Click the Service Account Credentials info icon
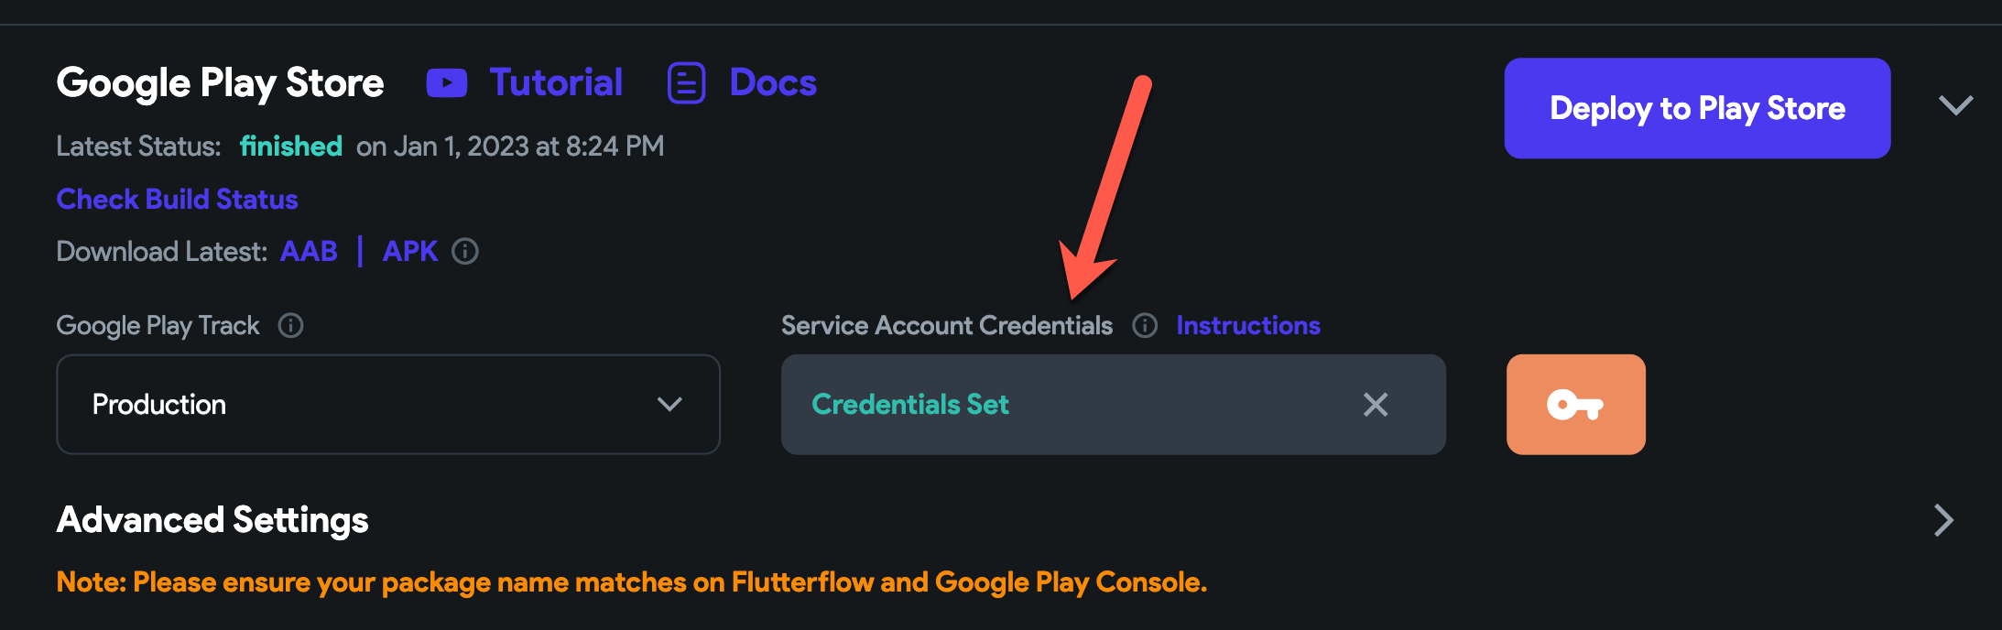This screenshot has height=630, width=2002. 1145,325
